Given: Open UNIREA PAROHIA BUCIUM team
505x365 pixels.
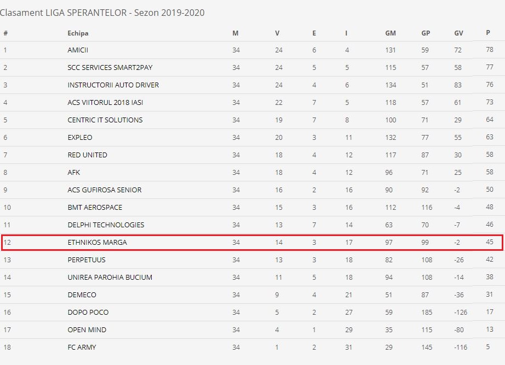Looking at the screenshot, I should click(x=110, y=277).
